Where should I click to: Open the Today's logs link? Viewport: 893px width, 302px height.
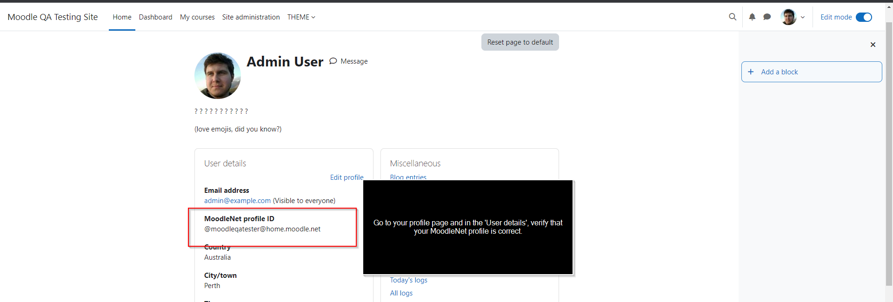[408, 280]
